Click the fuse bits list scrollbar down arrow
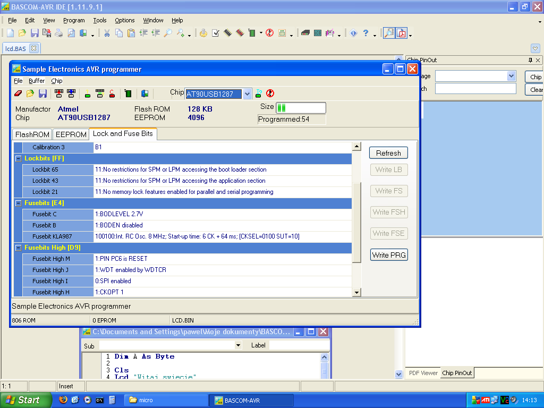Screen dimensions: 544x408 point(356,293)
